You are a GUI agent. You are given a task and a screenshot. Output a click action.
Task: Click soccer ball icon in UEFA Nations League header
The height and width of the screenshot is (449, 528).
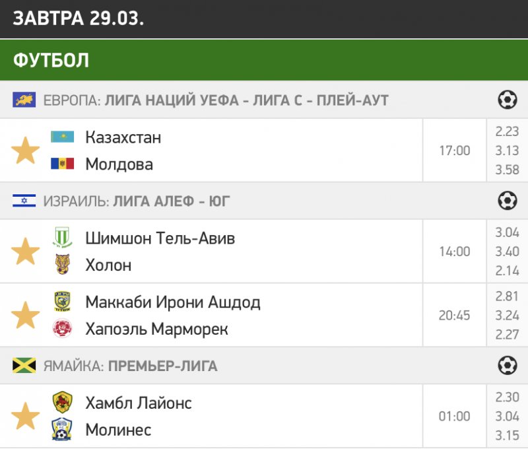507,100
